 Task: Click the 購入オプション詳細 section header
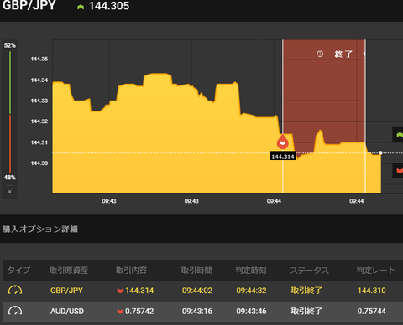click(x=40, y=230)
